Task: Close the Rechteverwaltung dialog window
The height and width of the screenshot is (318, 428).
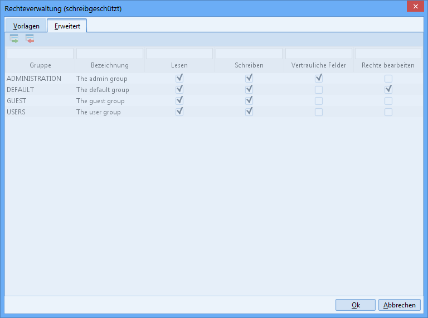Action: [x=414, y=7]
